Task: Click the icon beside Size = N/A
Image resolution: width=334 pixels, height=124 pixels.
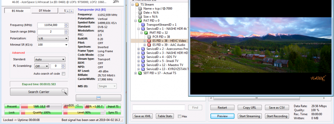Action: click(140, 17)
